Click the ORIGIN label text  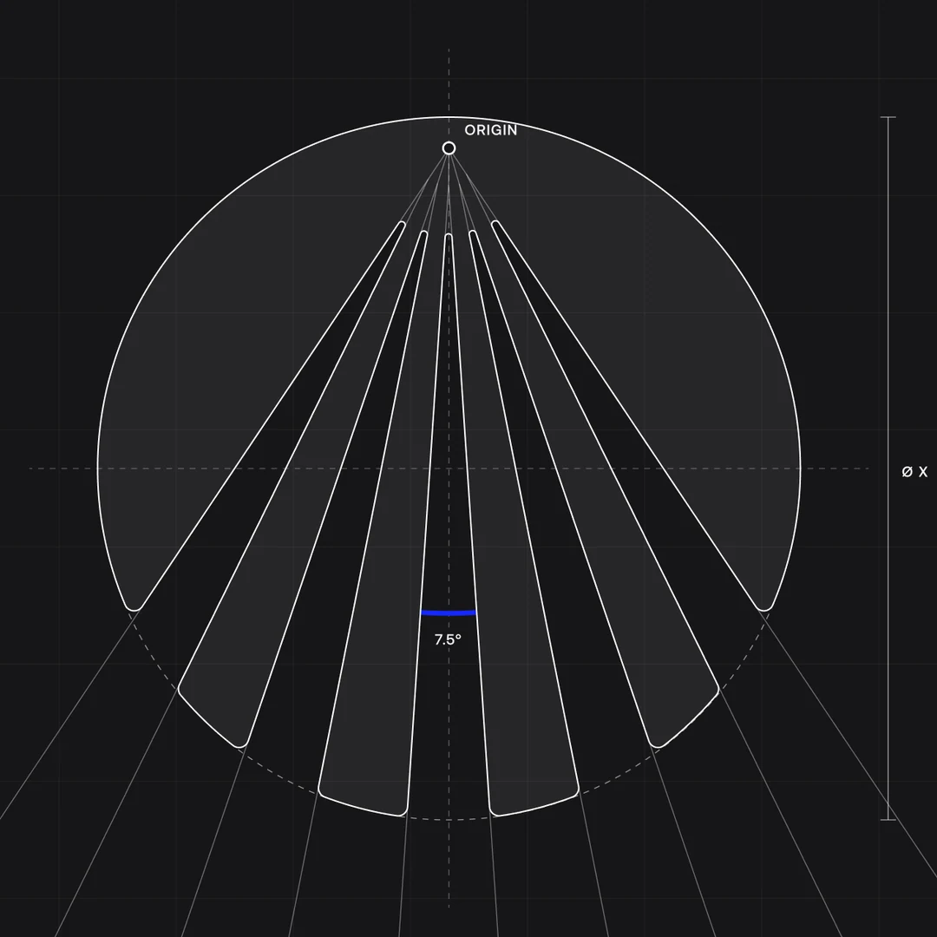click(490, 130)
